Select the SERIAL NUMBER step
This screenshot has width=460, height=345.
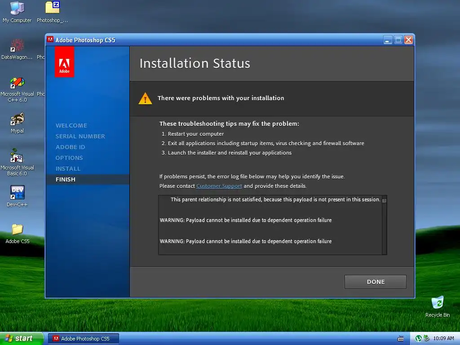coord(80,137)
